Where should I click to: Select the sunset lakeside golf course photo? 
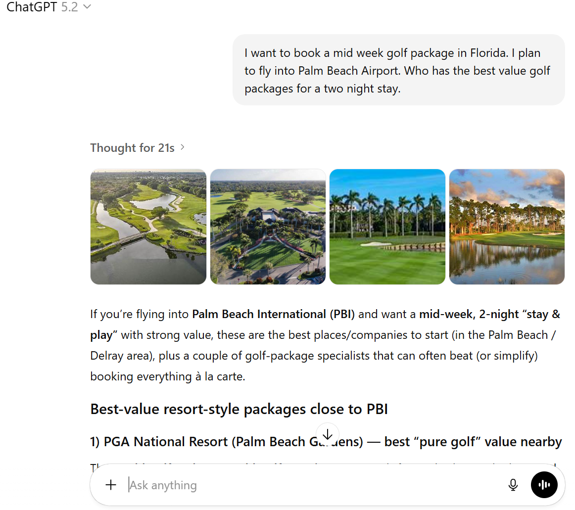click(x=507, y=227)
